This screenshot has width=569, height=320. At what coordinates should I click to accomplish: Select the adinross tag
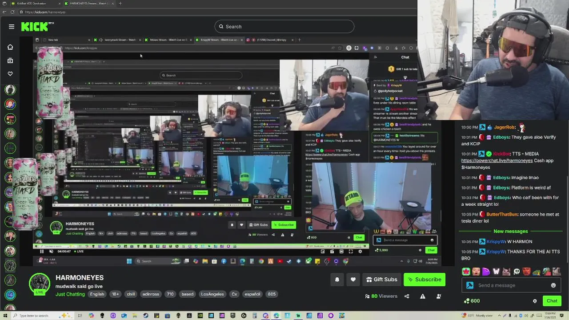151,294
